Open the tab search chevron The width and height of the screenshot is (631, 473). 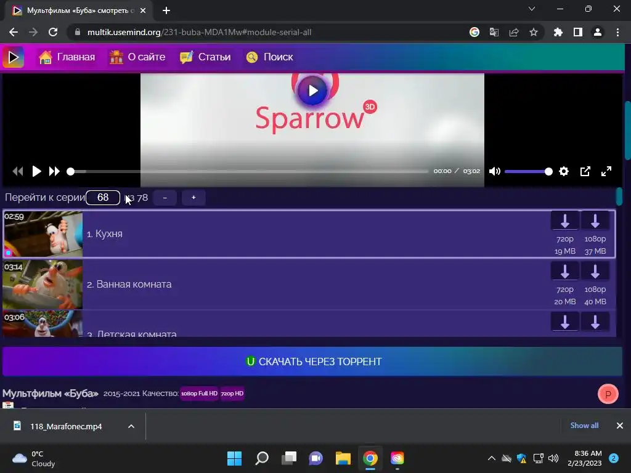[x=532, y=9]
